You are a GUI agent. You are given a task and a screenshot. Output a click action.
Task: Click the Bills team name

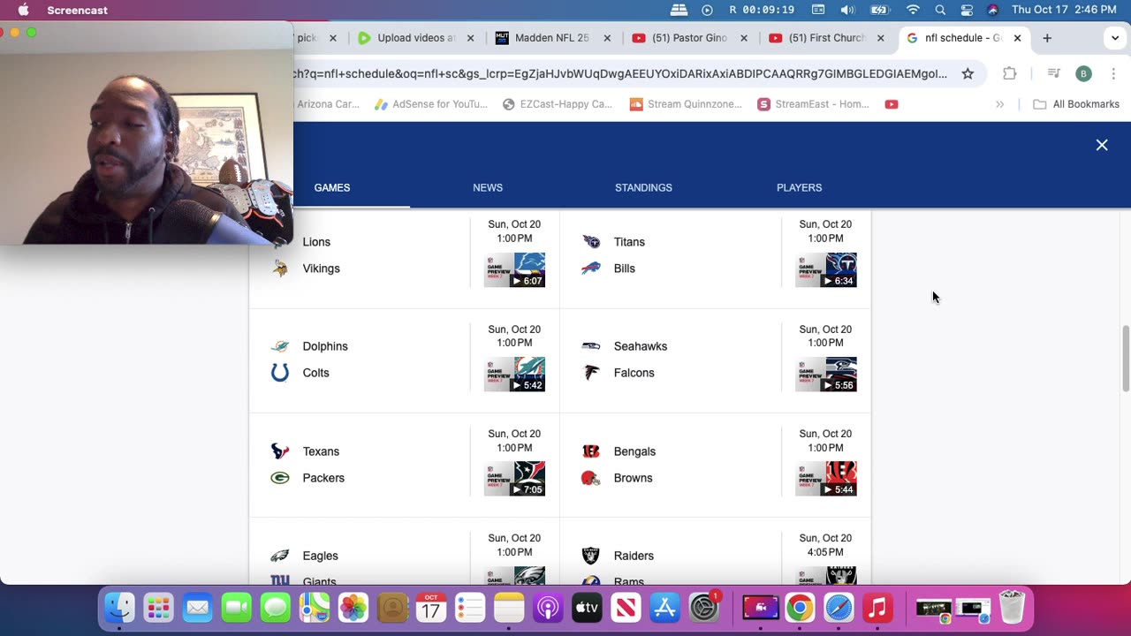[x=624, y=269]
